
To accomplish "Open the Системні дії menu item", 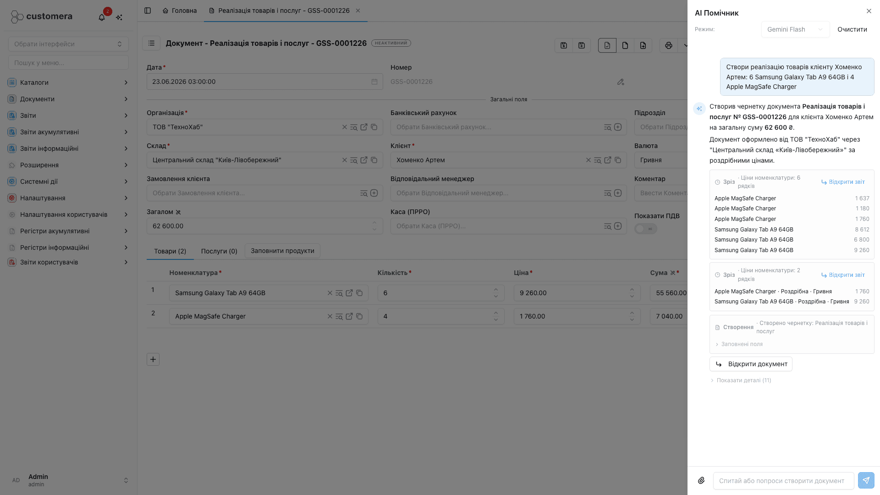I will (68, 181).
